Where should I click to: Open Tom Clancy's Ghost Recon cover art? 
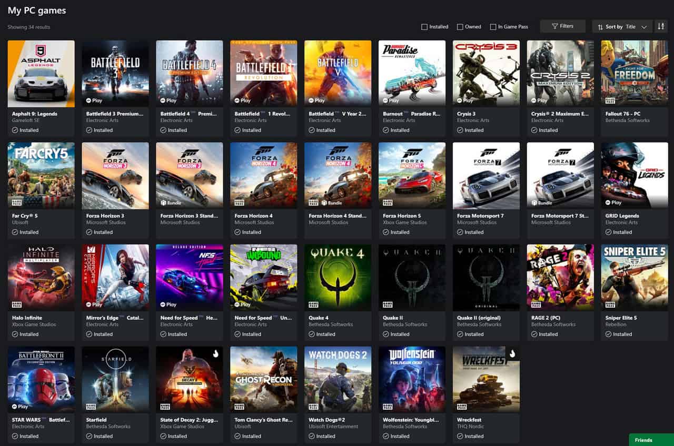point(264,380)
